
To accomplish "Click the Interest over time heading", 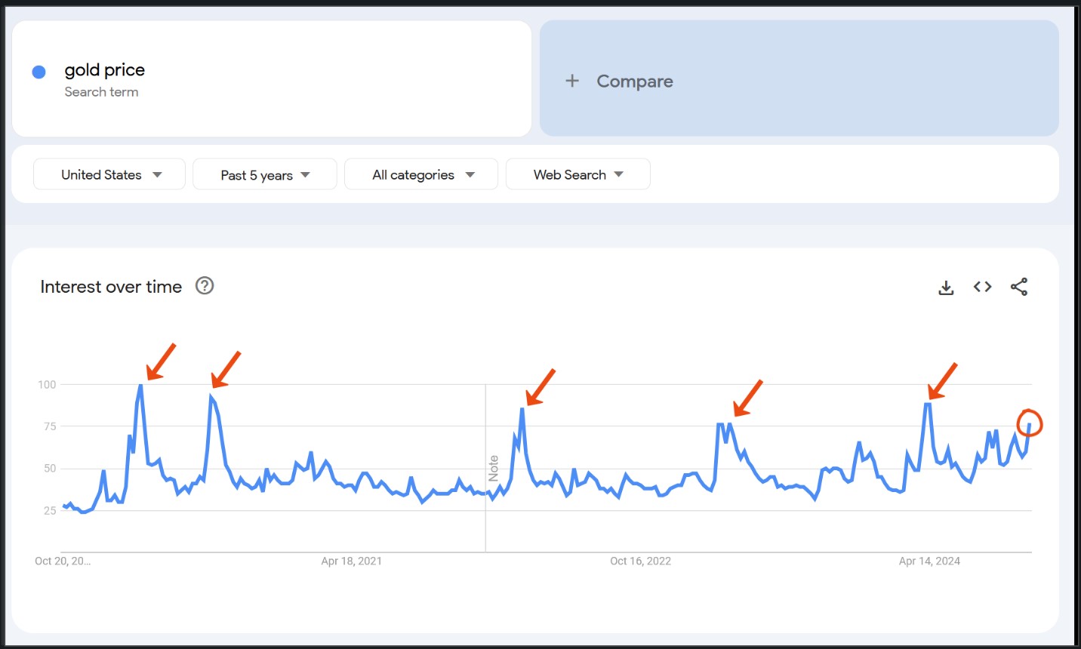I will click(x=111, y=287).
